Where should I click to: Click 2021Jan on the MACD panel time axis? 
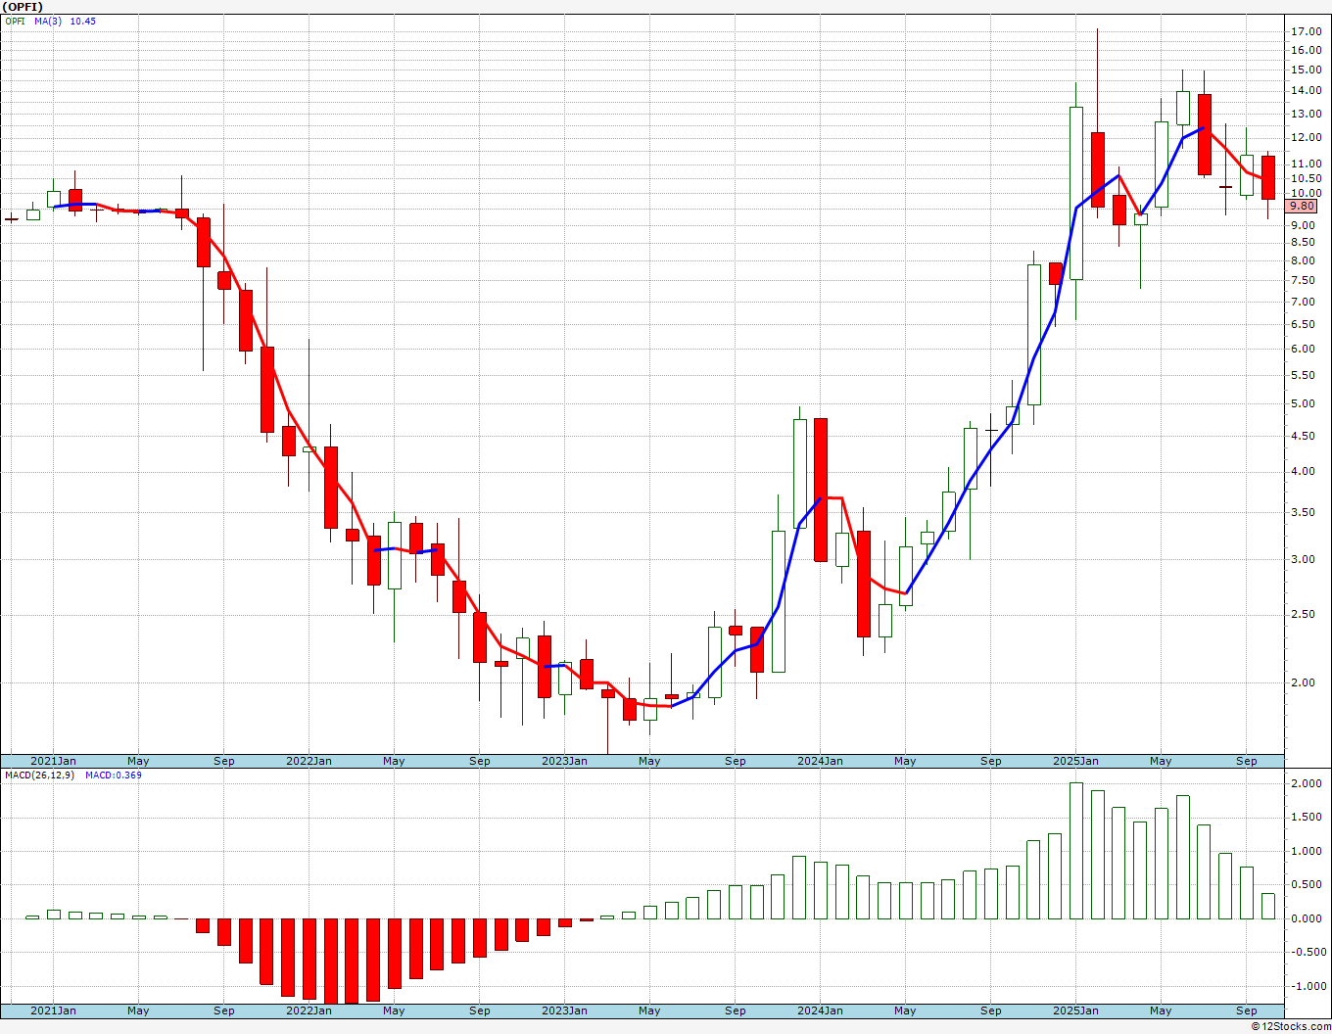tap(53, 1010)
